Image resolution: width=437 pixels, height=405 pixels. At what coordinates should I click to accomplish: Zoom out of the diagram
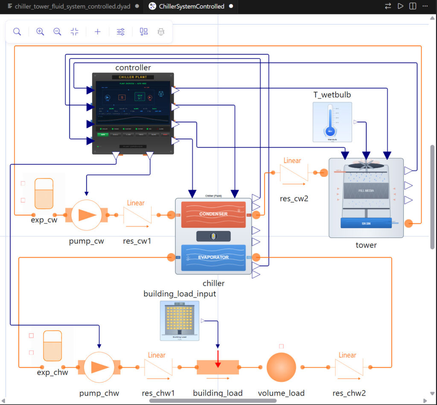pyautogui.click(x=57, y=32)
